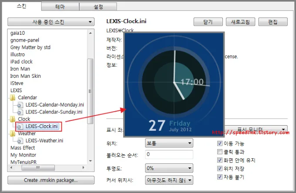This screenshot has height=193, width=296.
Task: Click the skin list scroll up arrow
Action: pos(91,33)
